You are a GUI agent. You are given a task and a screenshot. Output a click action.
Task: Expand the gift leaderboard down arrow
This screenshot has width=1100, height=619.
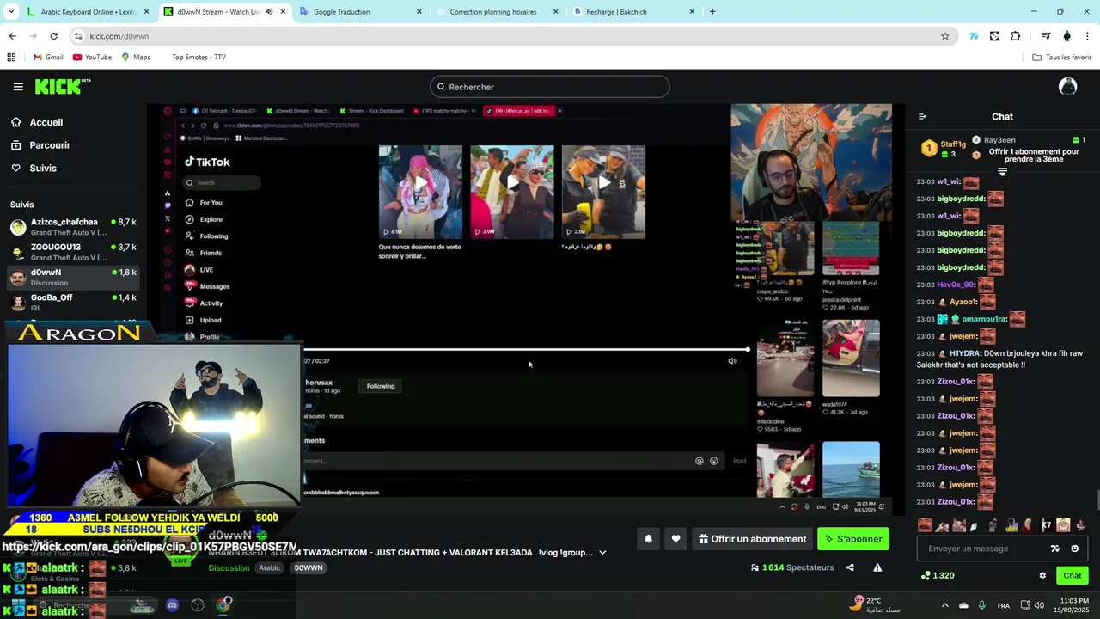pos(1002,172)
